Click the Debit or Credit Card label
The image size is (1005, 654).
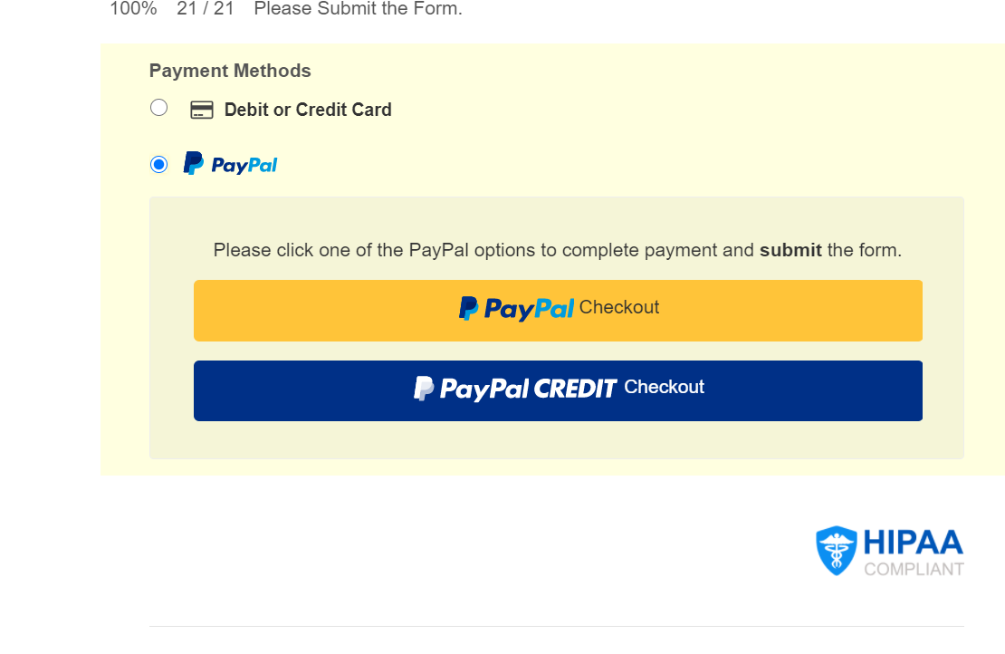point(308,110)
